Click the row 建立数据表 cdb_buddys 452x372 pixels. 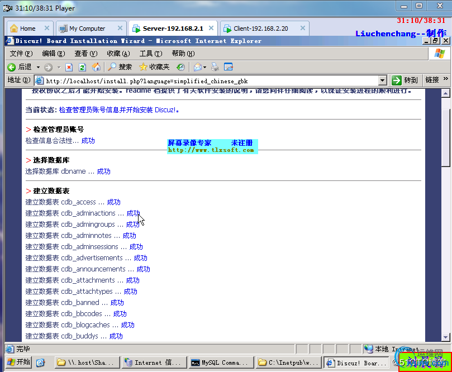click(x=74, y=336)
